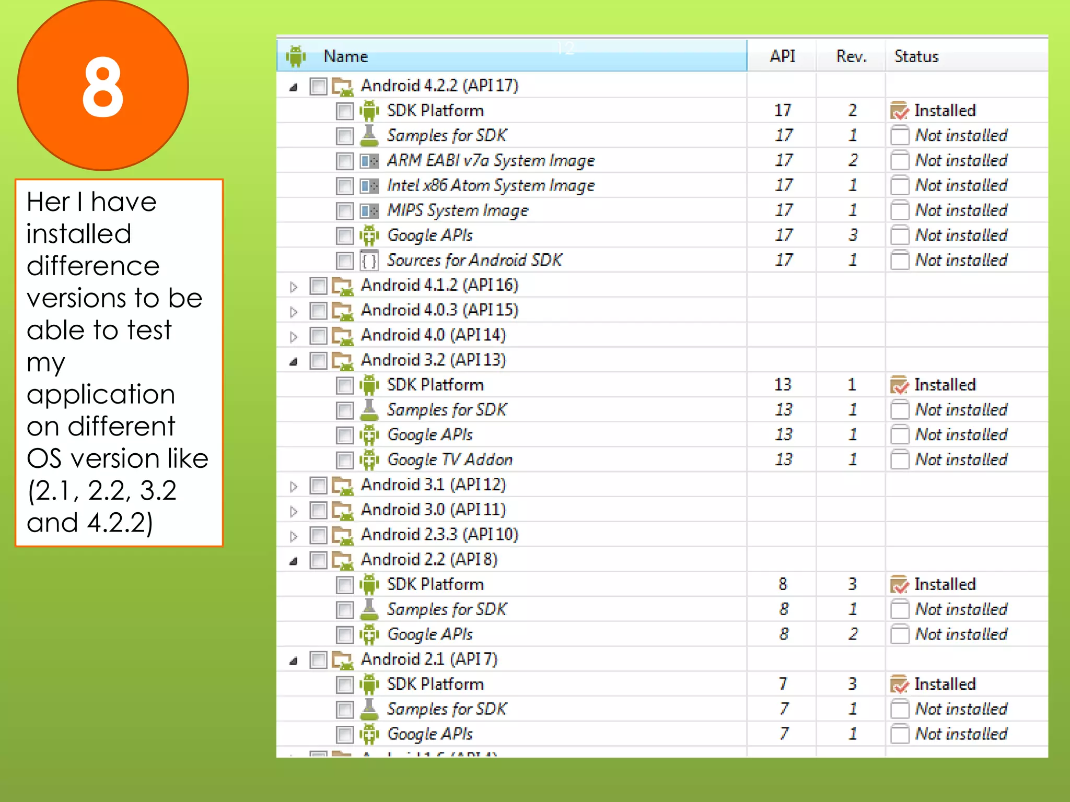Sort by the Rev. column header
Viewport: 1070px width, 802px height.
851,56
